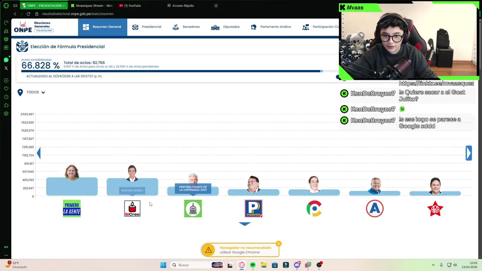Viewport: 482px width, 271px height.
Task: Open the Resumen General tab
Action: (102, 27)
